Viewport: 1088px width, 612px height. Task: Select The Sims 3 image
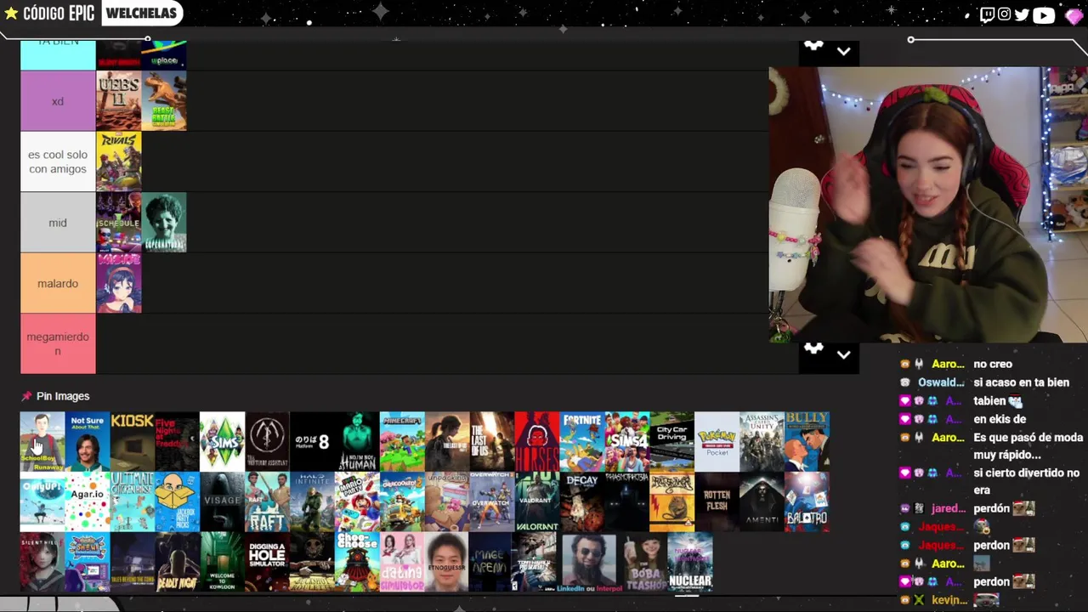(x=222, y=441)
